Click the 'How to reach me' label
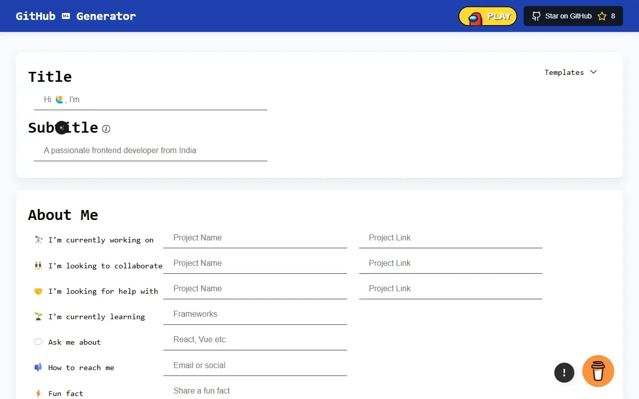The width and height of the screenshot is (639, 399). tap(81, 368)
